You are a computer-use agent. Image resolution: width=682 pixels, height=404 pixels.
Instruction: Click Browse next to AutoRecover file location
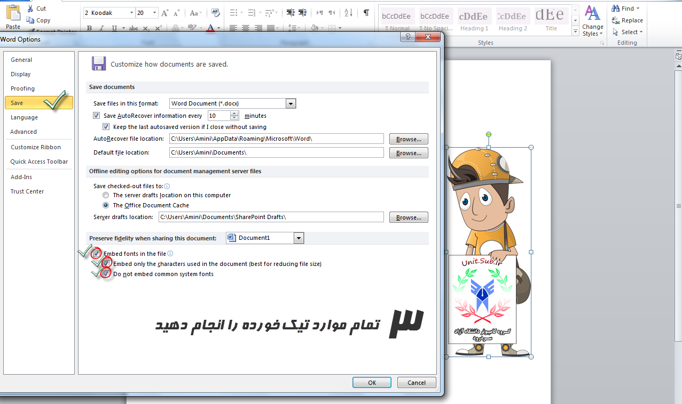(409, 139)
